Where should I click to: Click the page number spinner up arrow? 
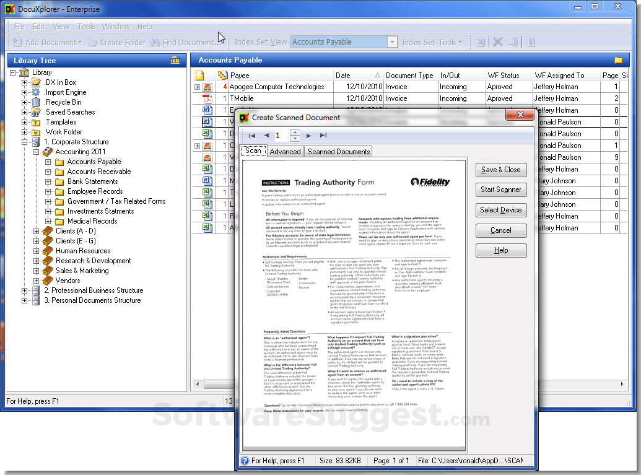point(294,132)
